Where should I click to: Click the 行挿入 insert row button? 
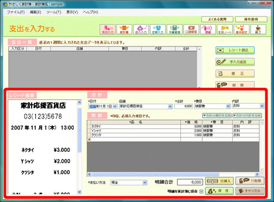pos(219,181)
